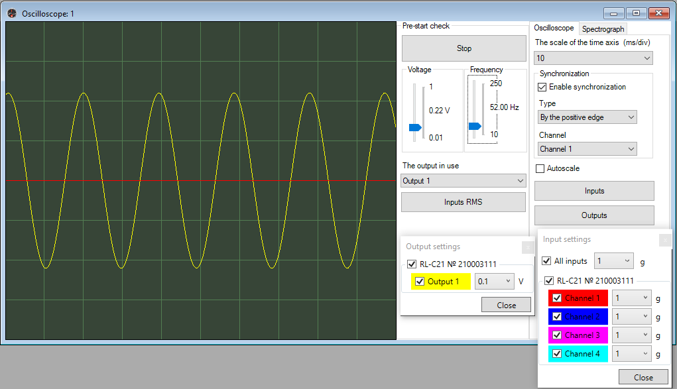This screenshot has width=677, height=389.
Task: Open the Channel 2 range dropdown
Action: coord(632,317)
